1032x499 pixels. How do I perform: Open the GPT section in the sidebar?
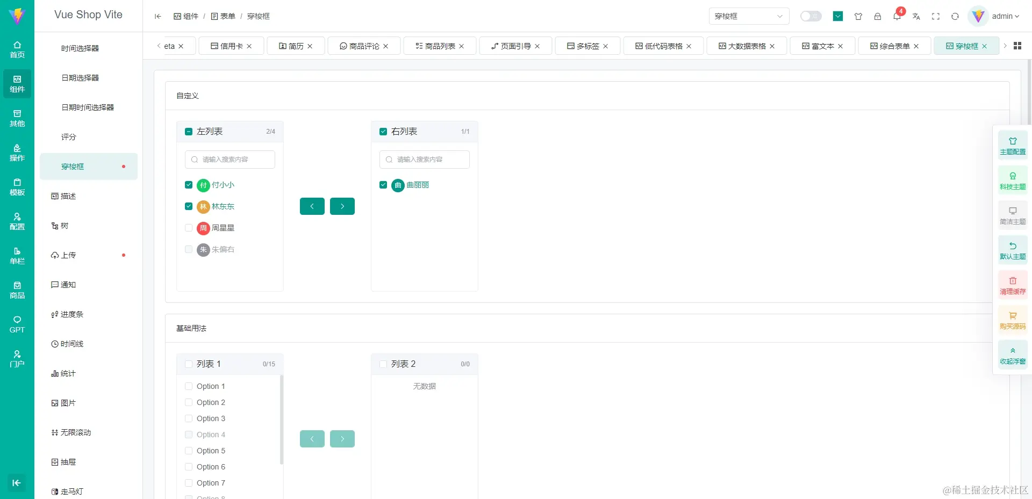tap(17, 324)
